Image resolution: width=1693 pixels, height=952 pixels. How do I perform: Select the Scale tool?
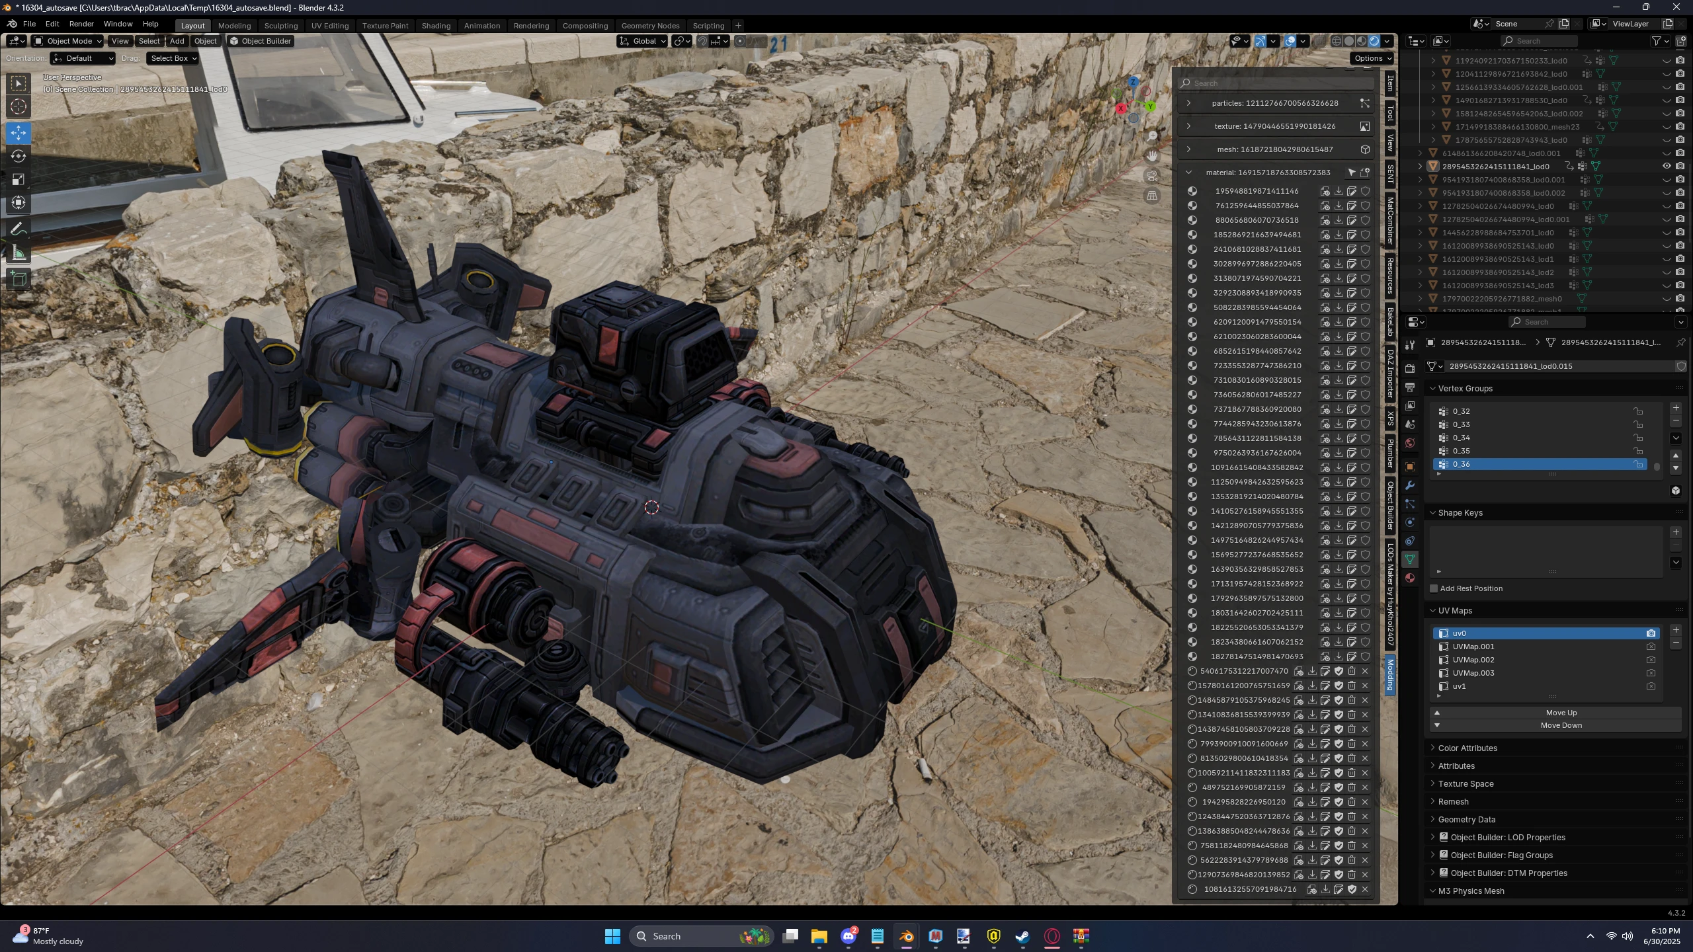(19, 179)
